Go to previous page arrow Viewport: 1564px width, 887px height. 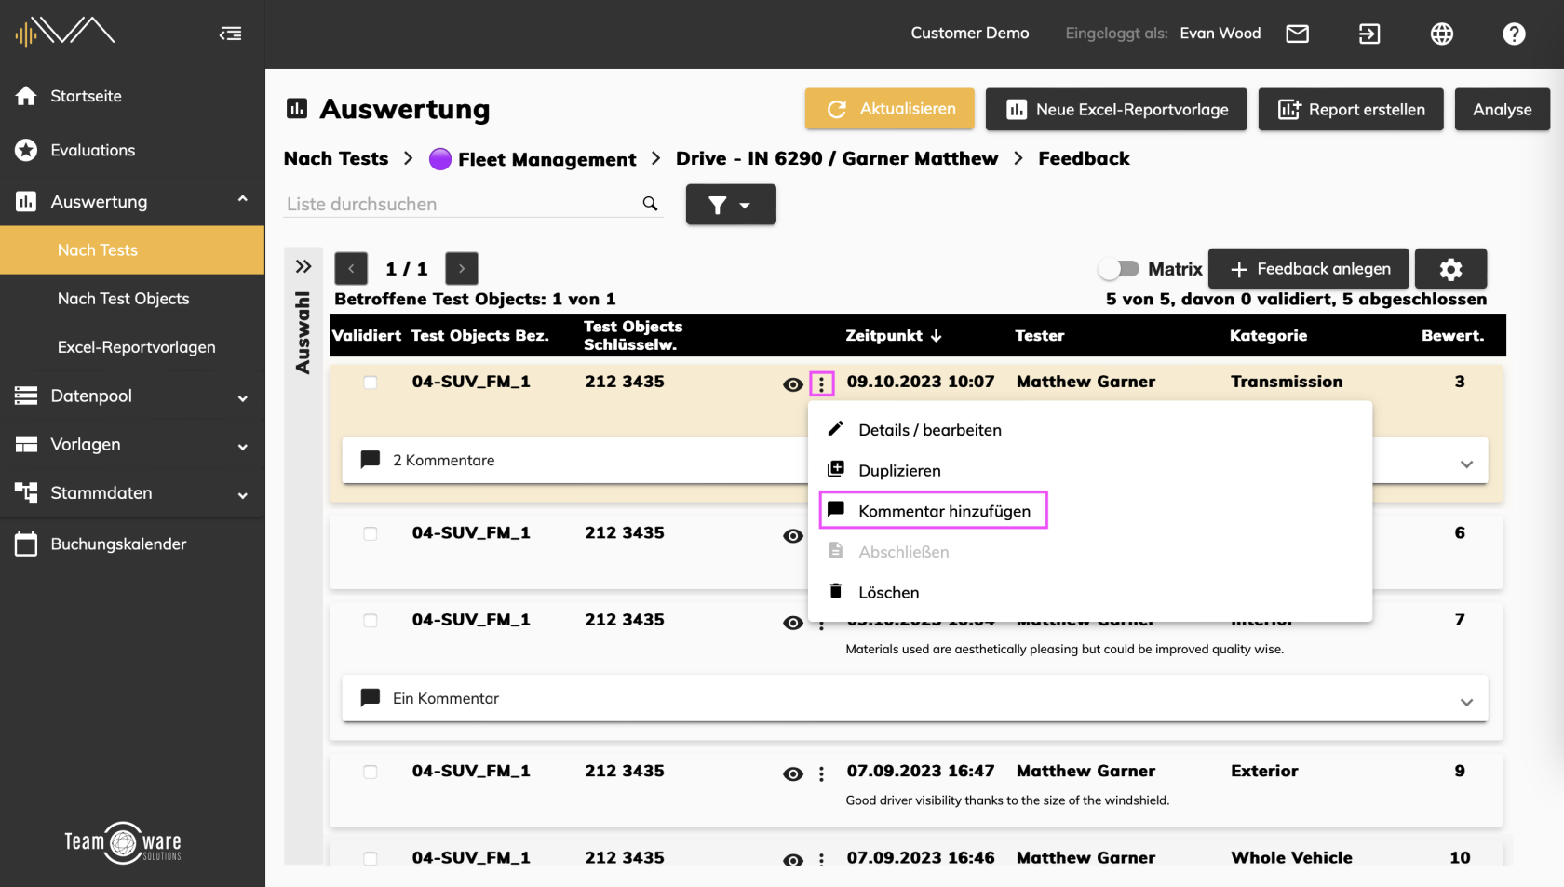pyautogui.click(x=351, y=268)
